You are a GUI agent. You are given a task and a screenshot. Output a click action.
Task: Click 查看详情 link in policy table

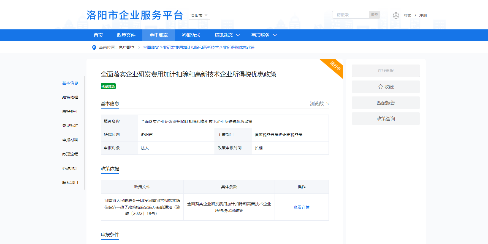coord(302,207)
